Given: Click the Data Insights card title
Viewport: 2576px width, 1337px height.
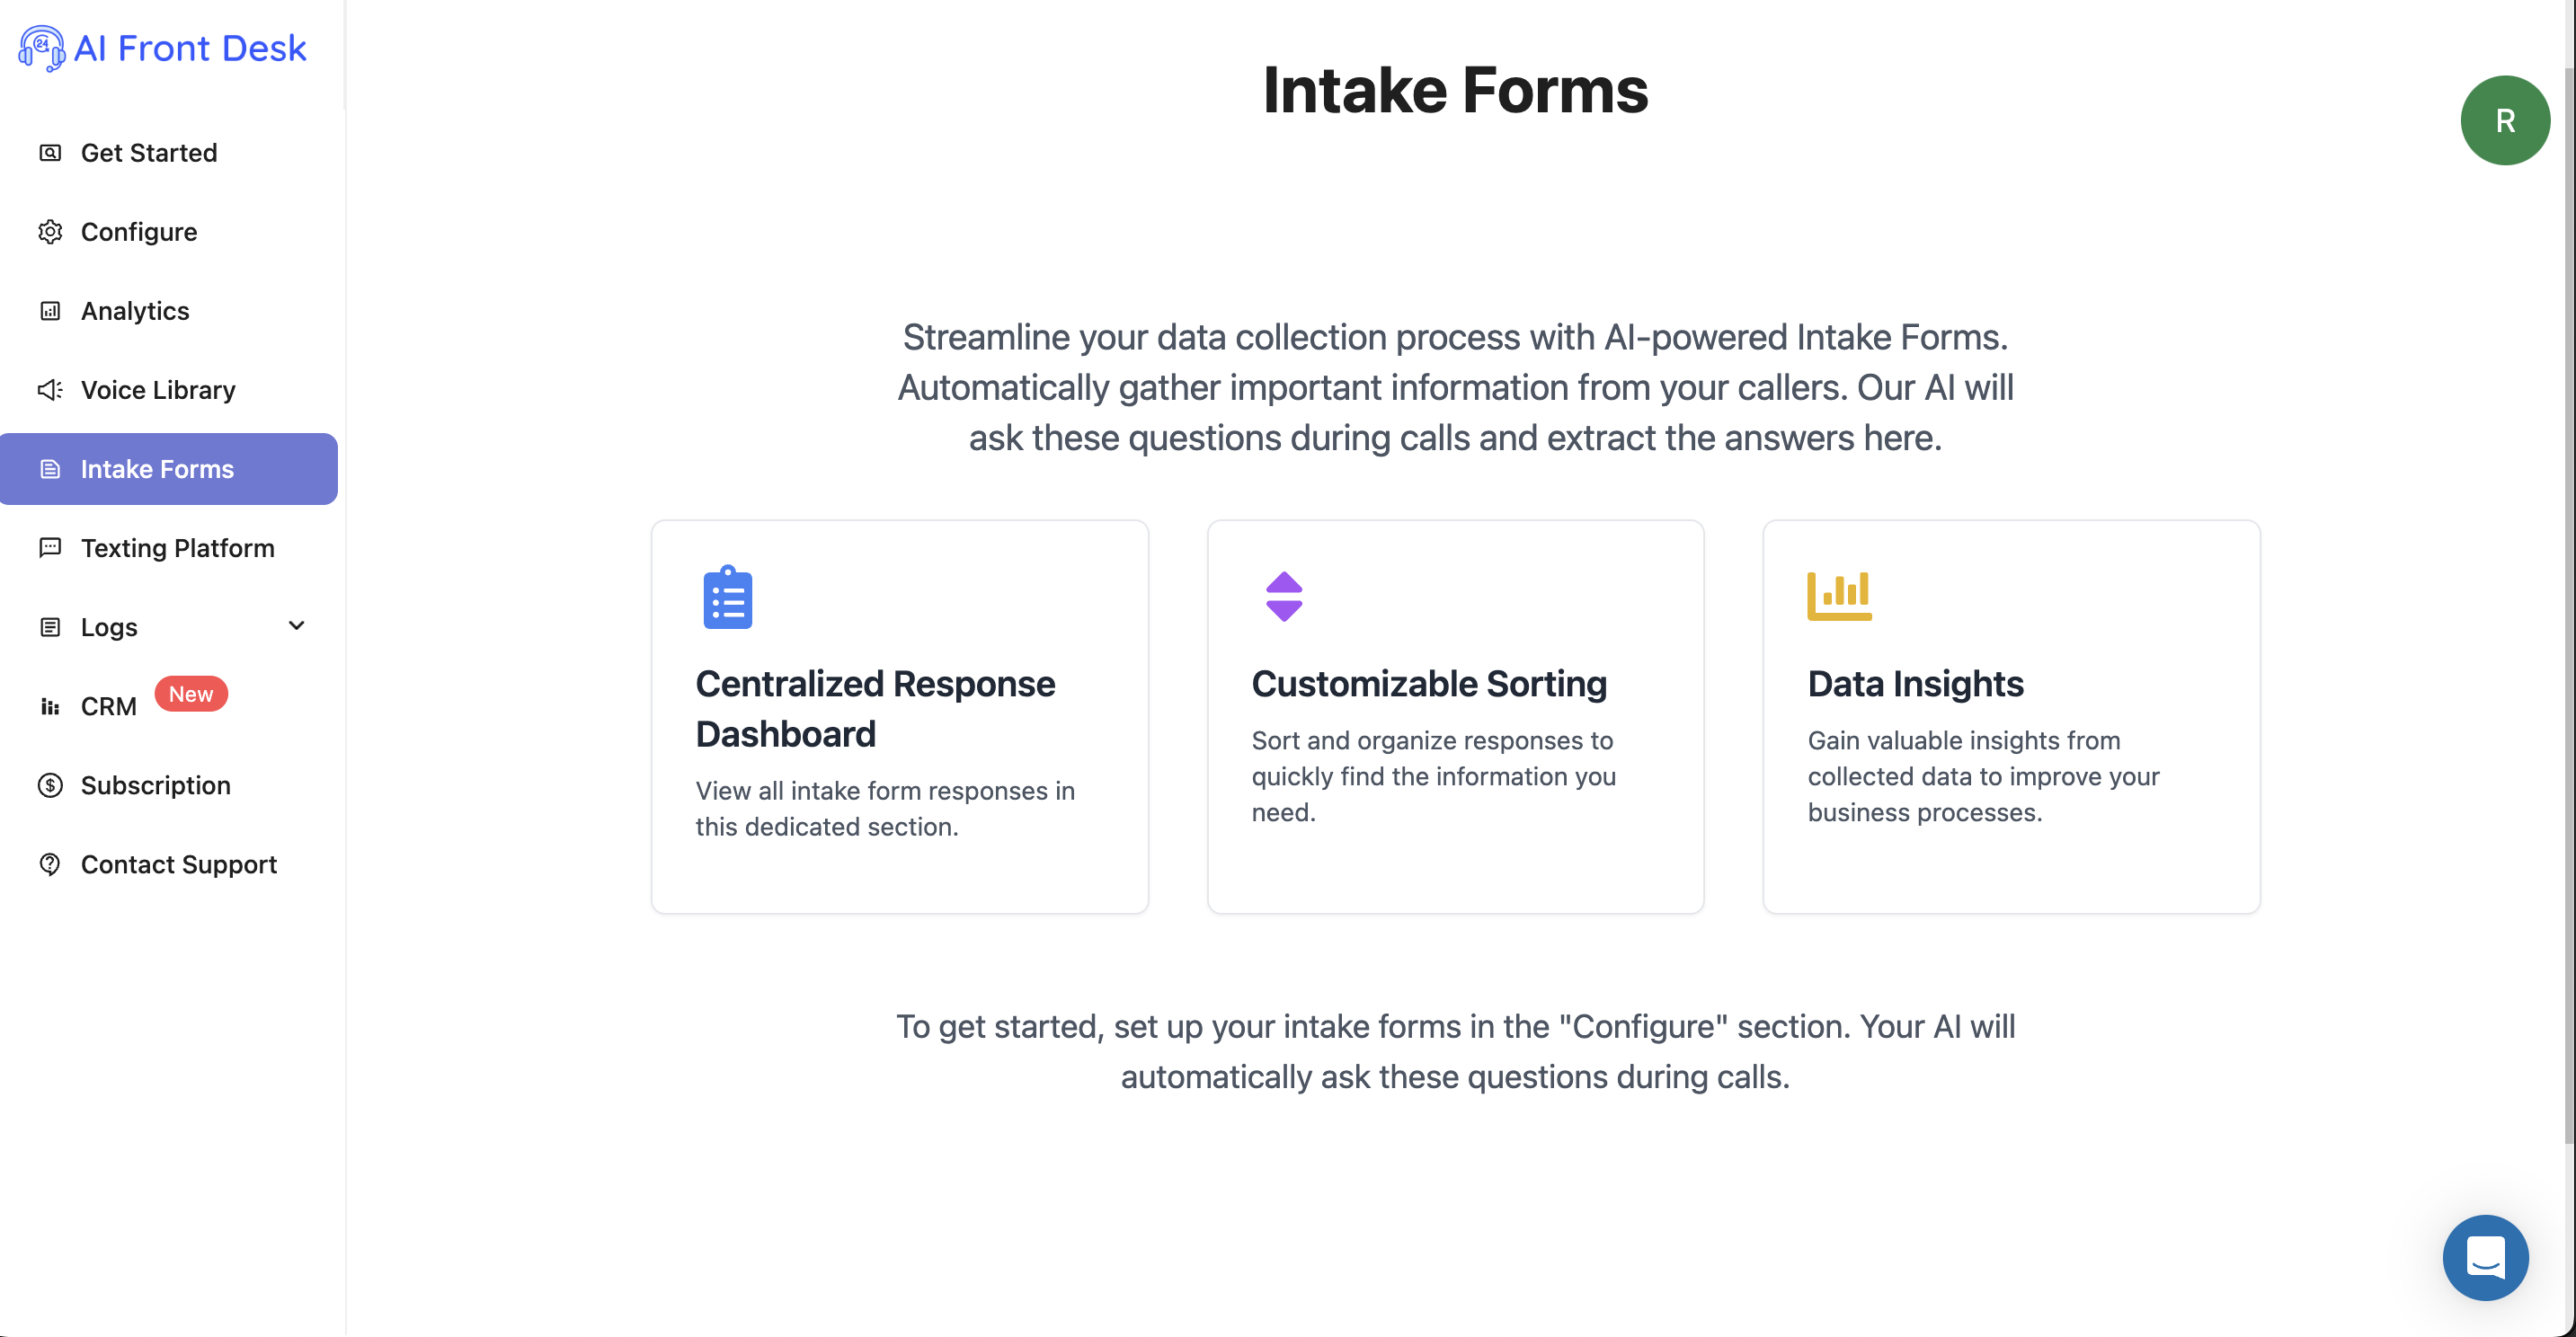Looking at the screenshot, I should [x=1915, y=684].
